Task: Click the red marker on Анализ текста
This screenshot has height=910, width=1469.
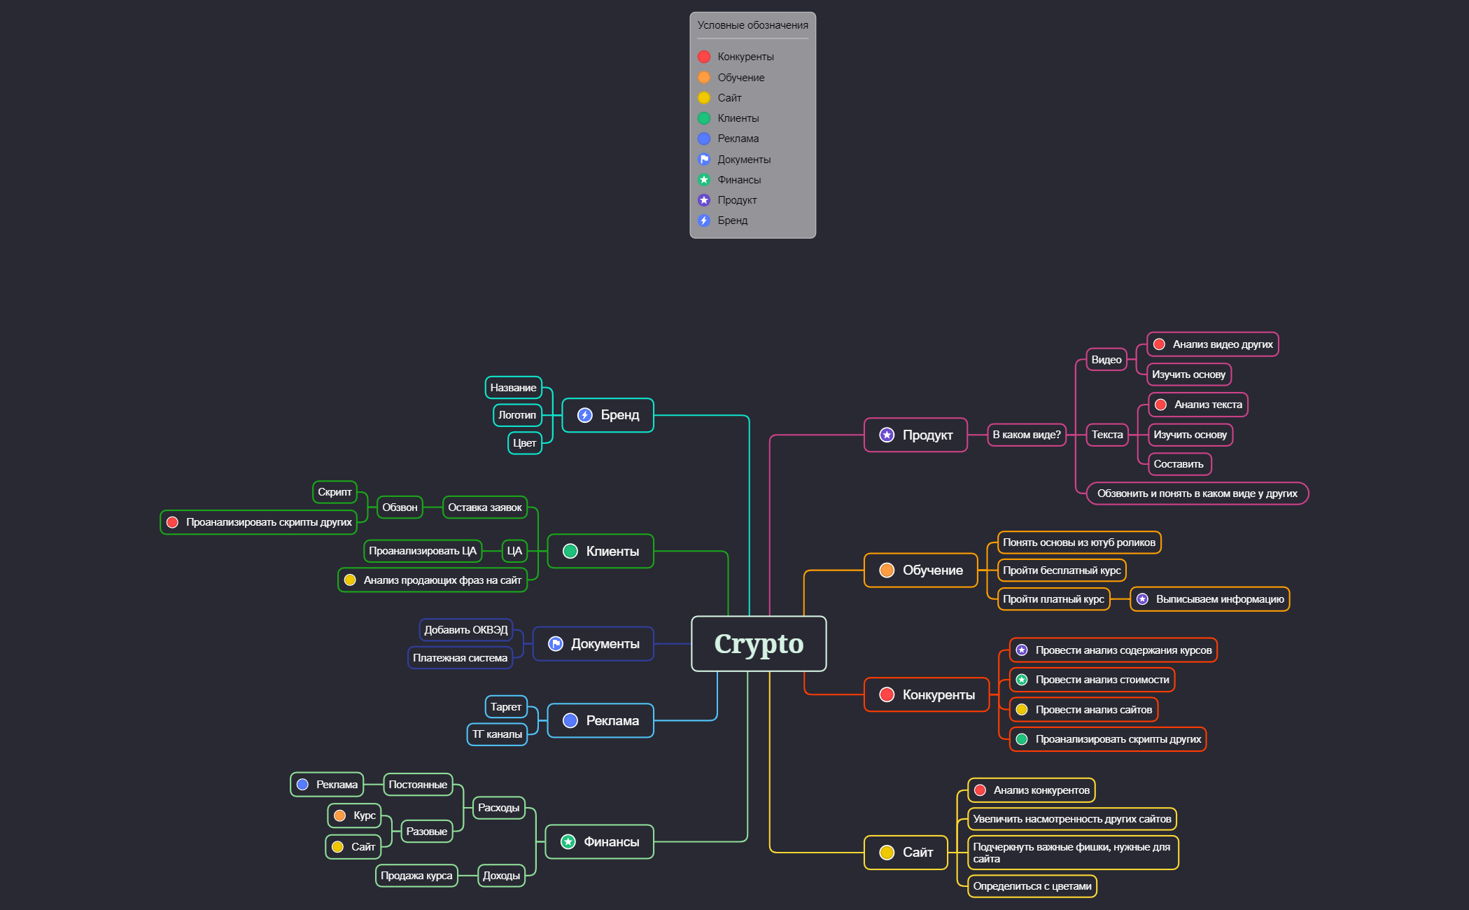Action: pyautogui.click(x=1160, y=405)
